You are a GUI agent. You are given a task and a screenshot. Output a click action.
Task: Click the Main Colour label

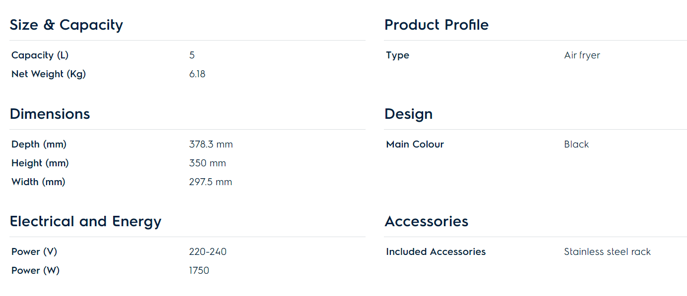(x=415, y=144)
